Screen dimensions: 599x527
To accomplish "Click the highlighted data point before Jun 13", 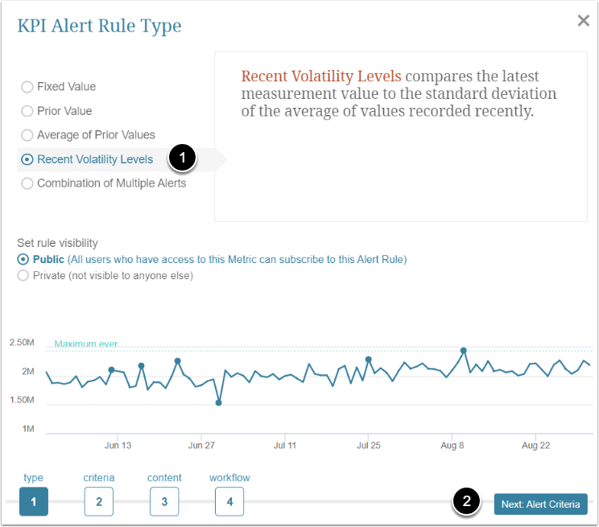I will tap(111, 369).
